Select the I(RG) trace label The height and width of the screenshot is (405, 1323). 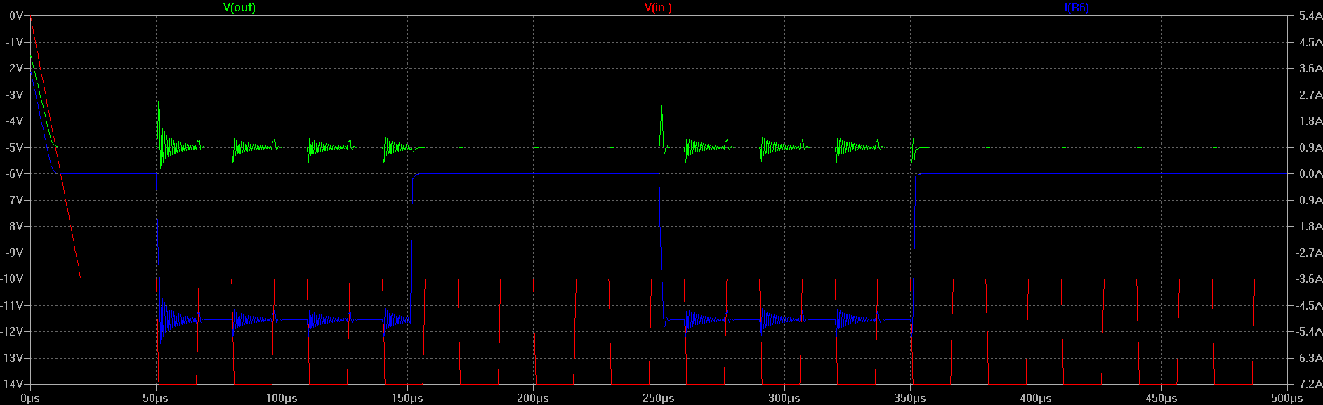1077,8
